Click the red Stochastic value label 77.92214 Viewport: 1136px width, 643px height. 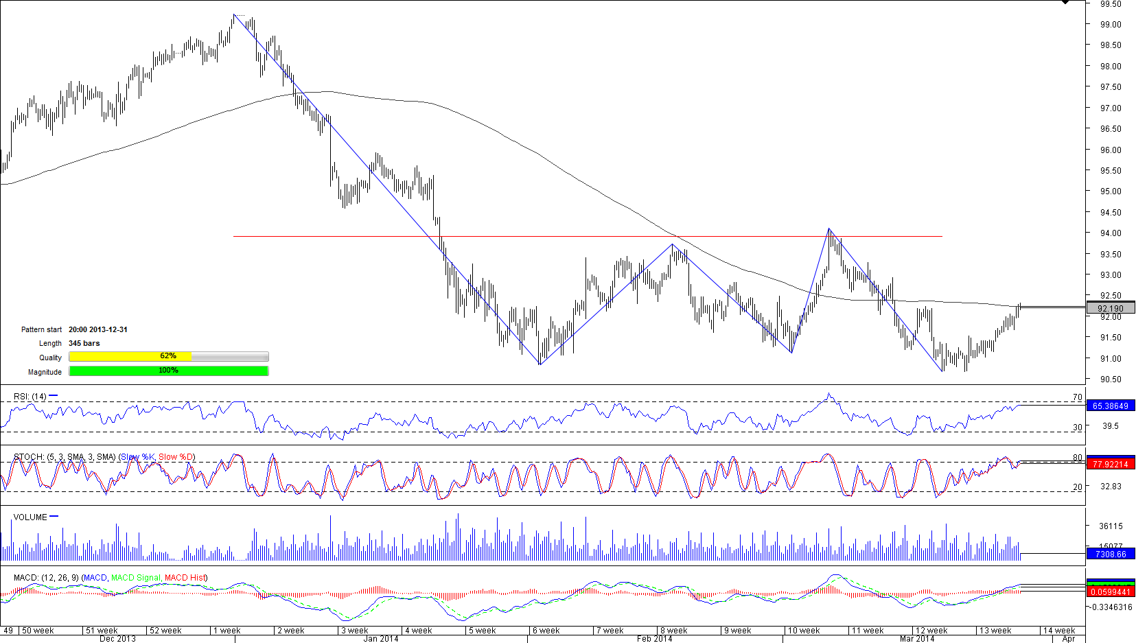pyautogui.click(x=1110, y=465)
